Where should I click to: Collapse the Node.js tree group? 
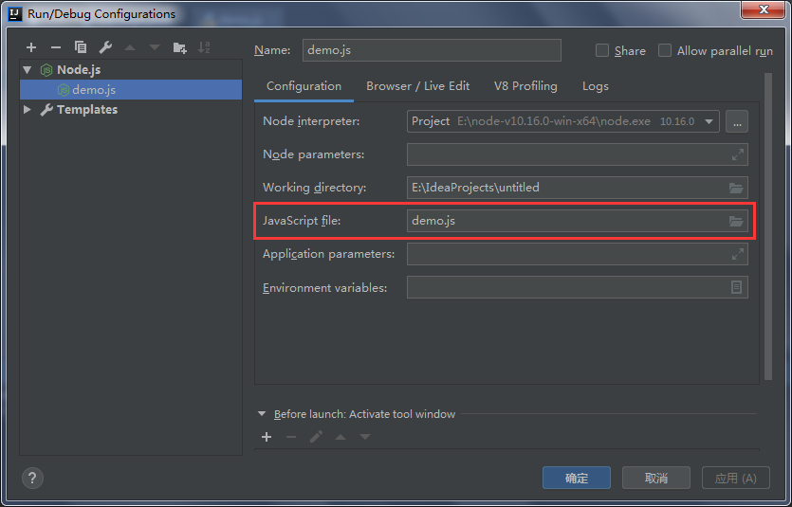[28, 69]
